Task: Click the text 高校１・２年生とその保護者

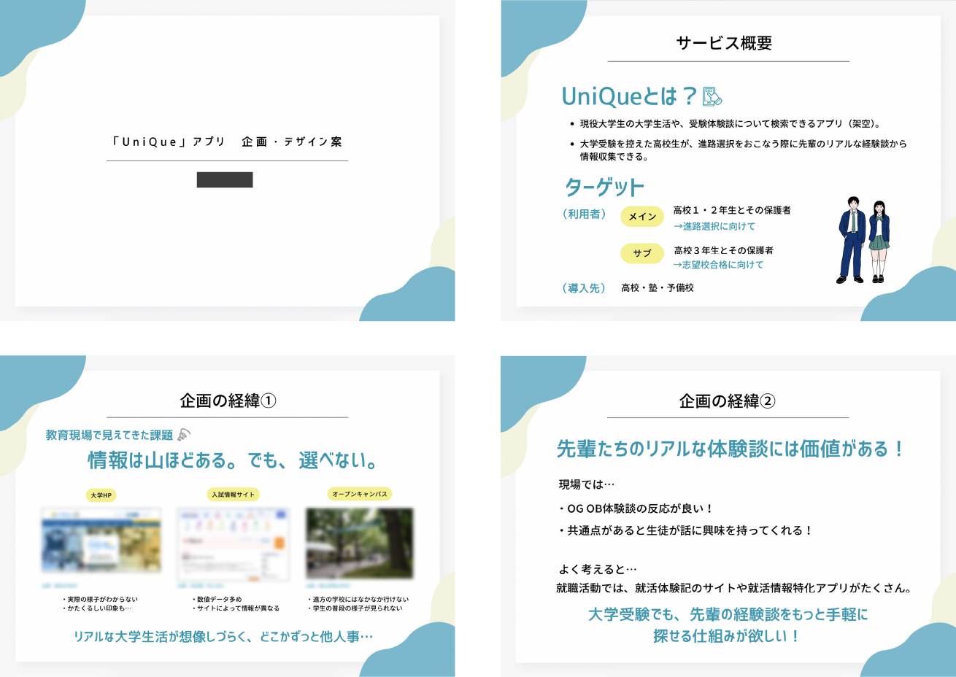Action: [x=732, y=210]
